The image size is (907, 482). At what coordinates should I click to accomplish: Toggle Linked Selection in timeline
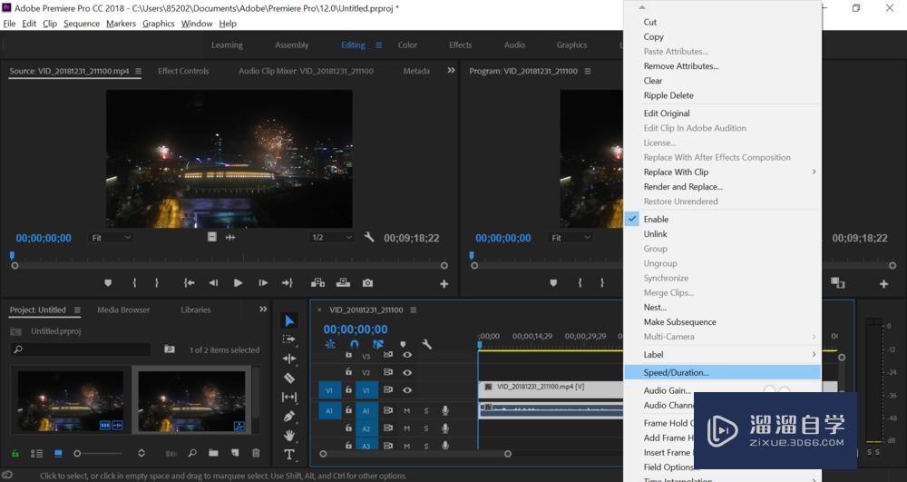pyautogui.click(x=378, y=344)
